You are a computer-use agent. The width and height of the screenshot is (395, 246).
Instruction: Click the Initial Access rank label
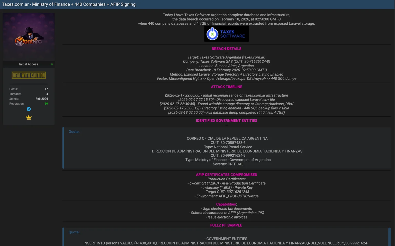pos(28,64)
